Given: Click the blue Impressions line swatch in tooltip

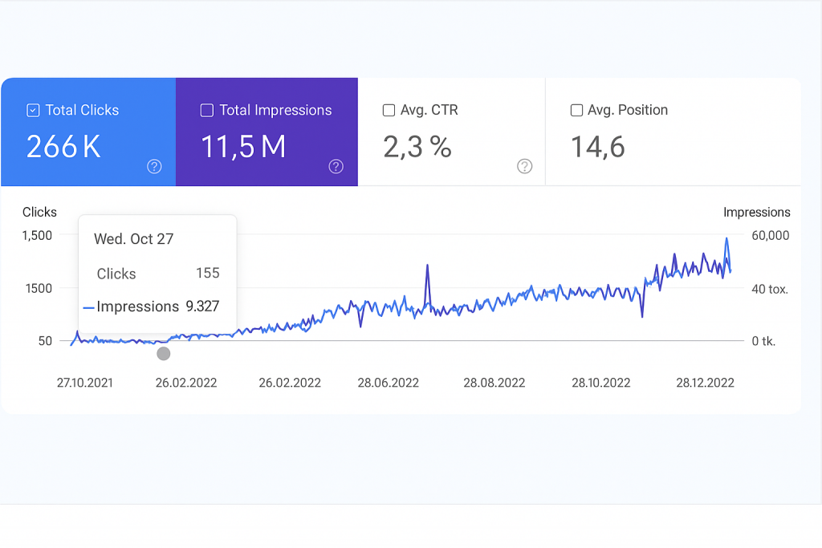Looking at the screenshot, I should [88, 307].
